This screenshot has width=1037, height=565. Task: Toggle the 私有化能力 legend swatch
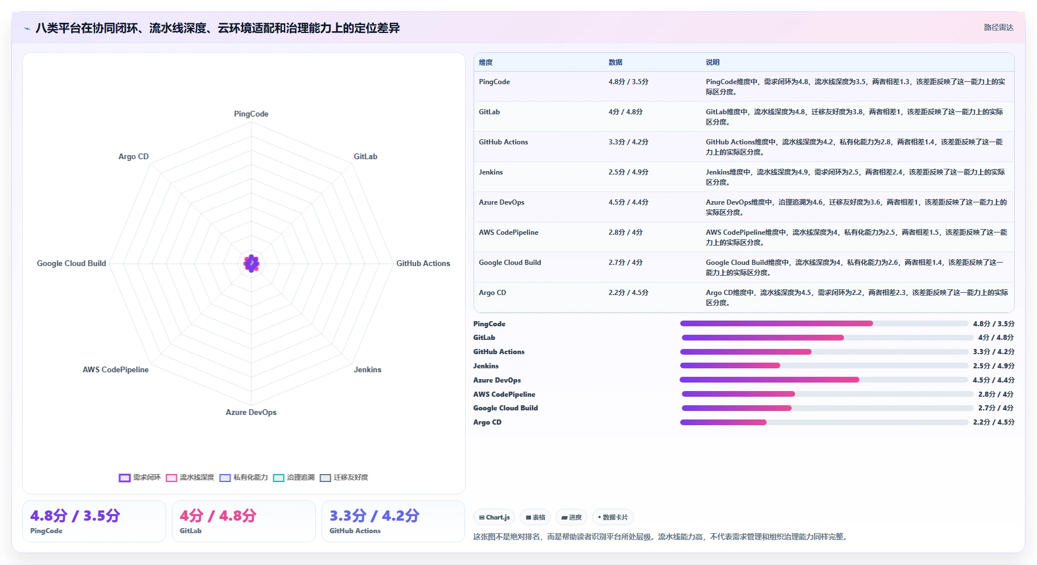point(225,477)
